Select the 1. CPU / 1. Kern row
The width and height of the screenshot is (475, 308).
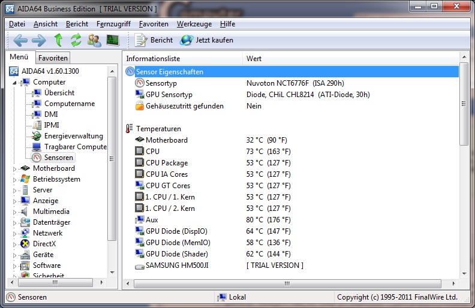[292, 197]
